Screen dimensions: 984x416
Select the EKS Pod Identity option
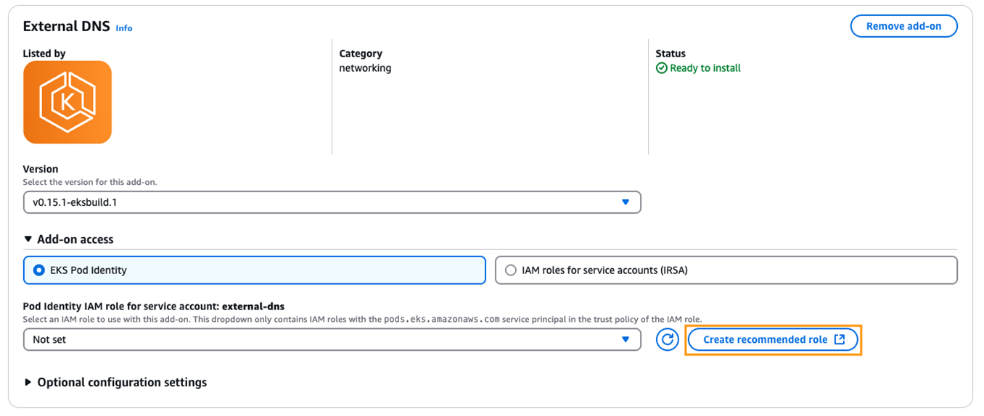tap(254, 270)
